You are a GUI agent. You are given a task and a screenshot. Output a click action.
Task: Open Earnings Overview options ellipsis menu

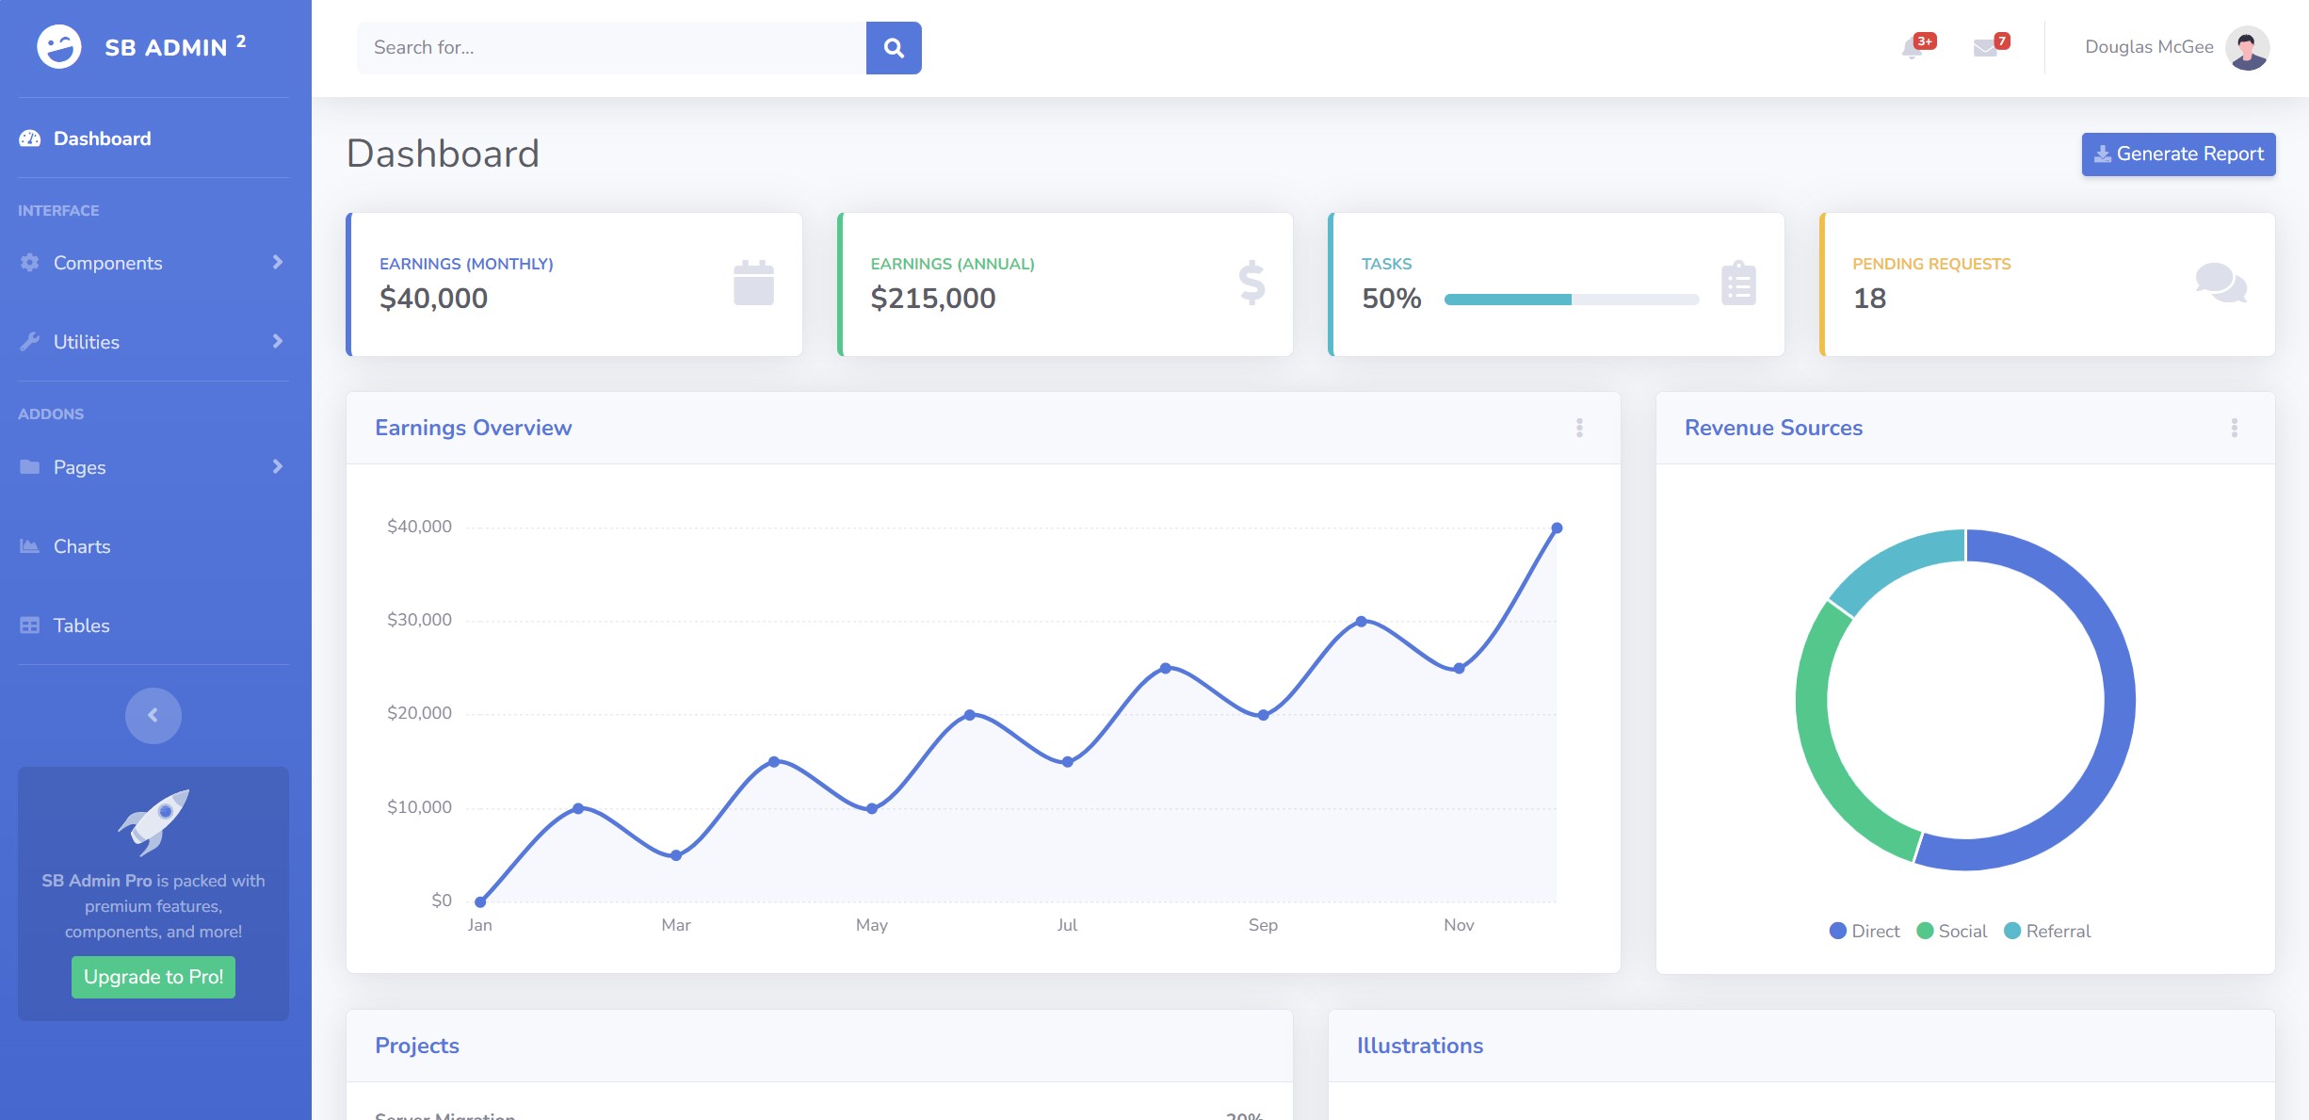[1579, 428]
